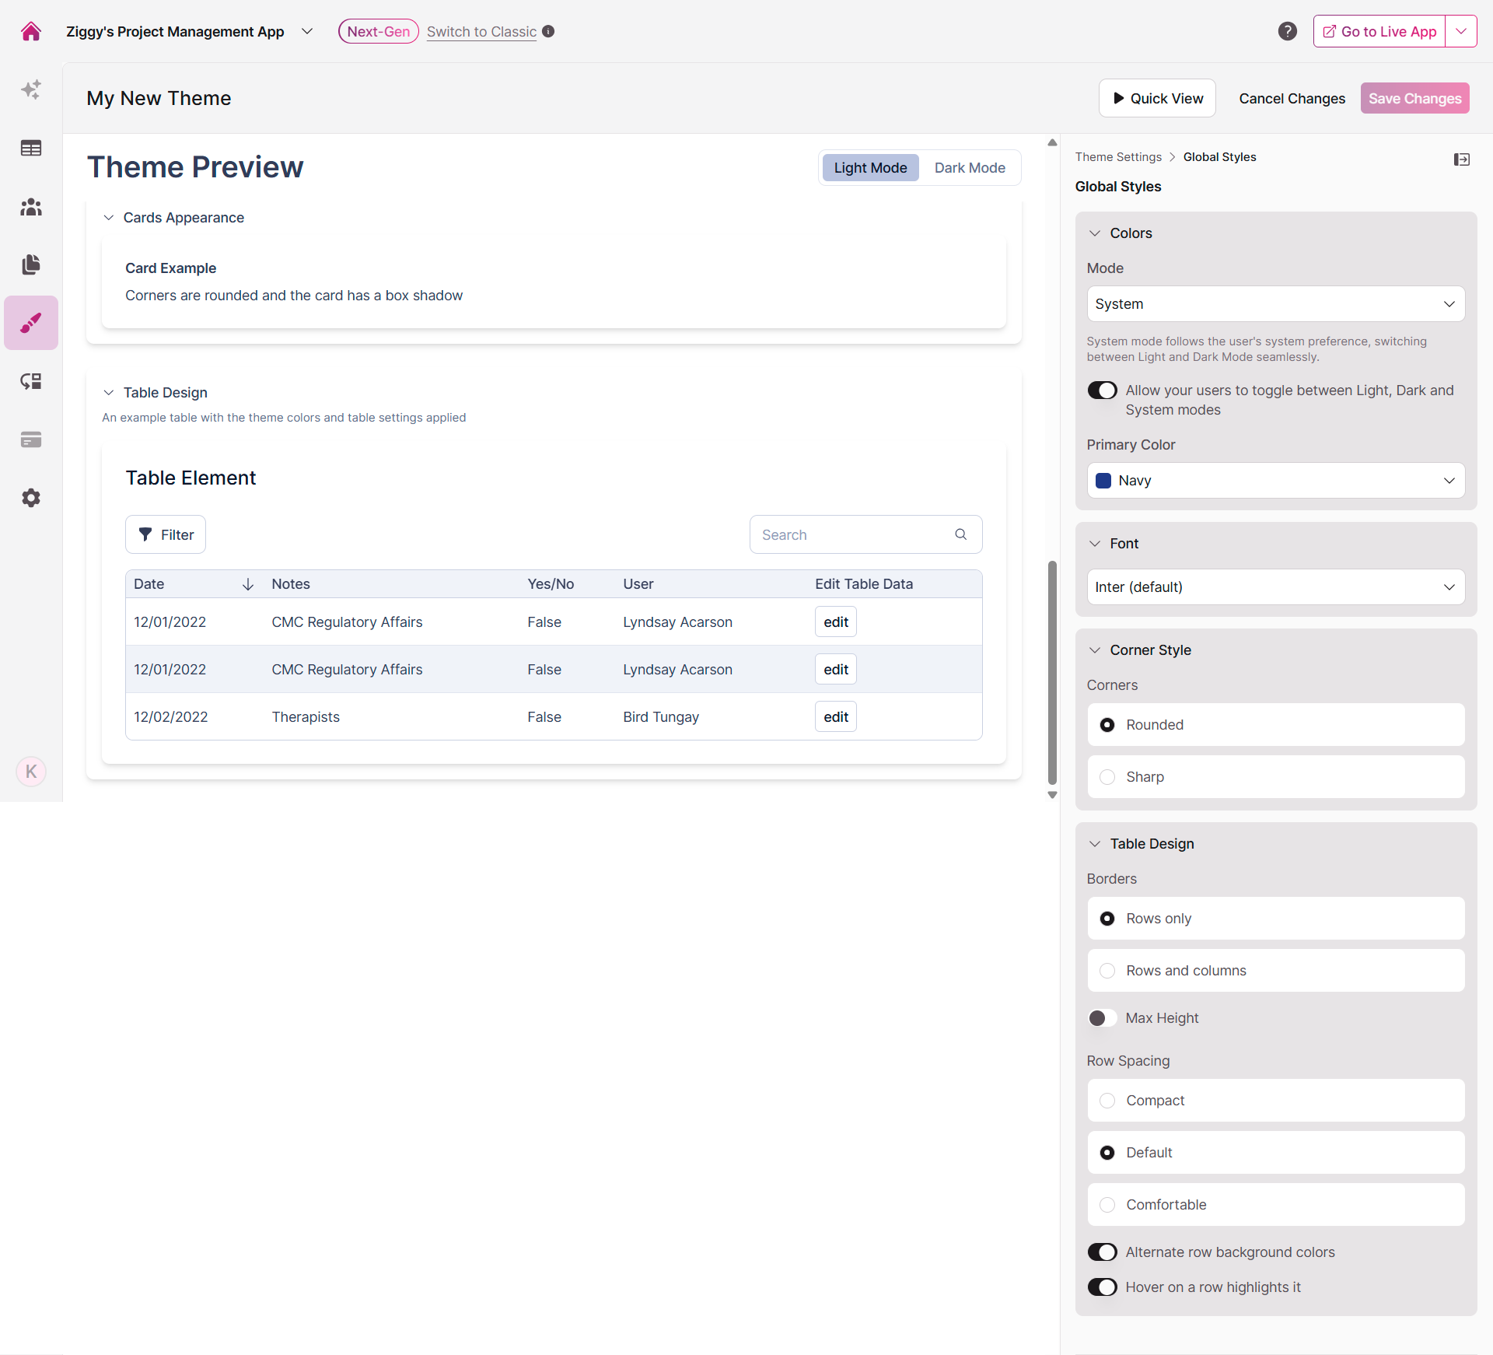
Task: Open the data tables sidebar icon
Action: click(x=31, y=148)
